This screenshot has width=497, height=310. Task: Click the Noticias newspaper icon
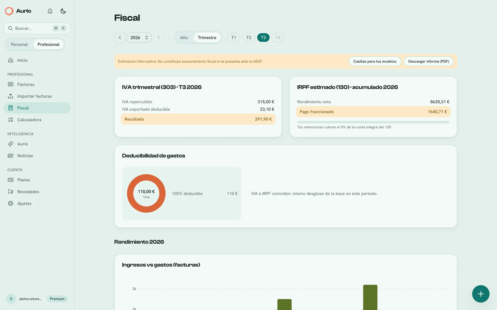[11, 156]
